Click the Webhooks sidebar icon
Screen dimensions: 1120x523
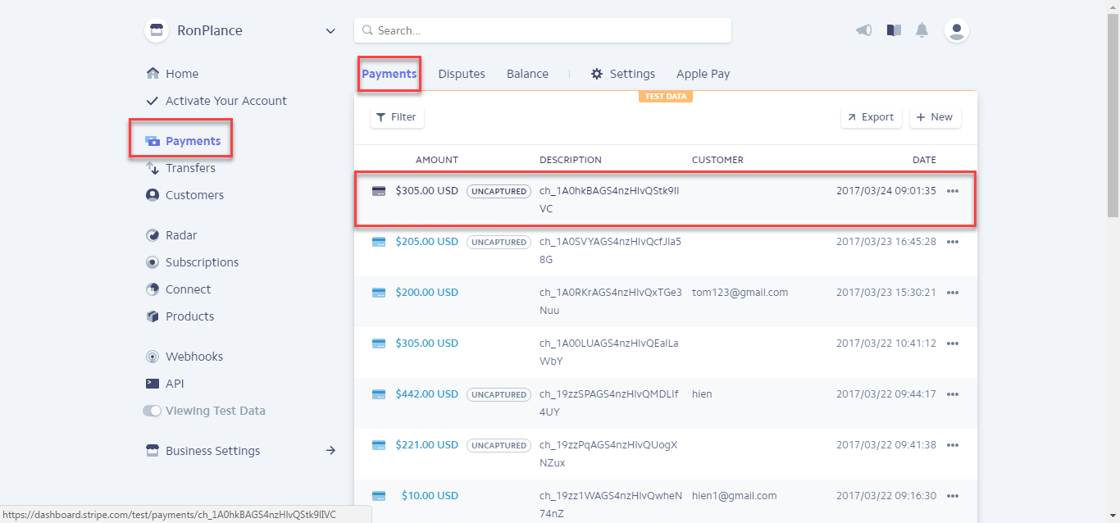click(153, 357)
